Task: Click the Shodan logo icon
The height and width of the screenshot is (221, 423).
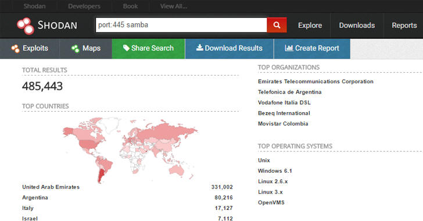Action: point(26,26)
